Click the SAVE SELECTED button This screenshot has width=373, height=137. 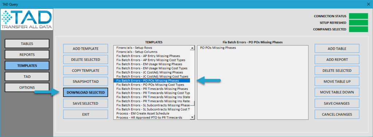pos(85,103)
